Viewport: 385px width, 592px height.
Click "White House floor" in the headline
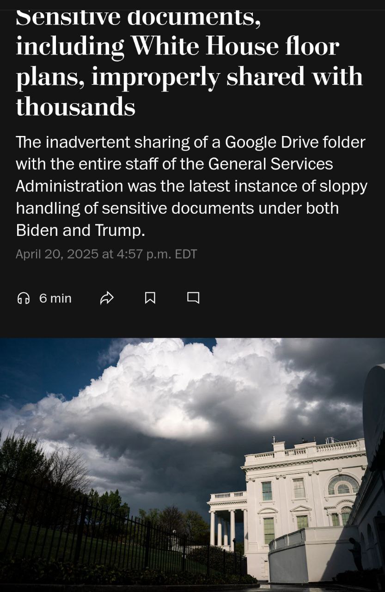[x=235, y=46]
